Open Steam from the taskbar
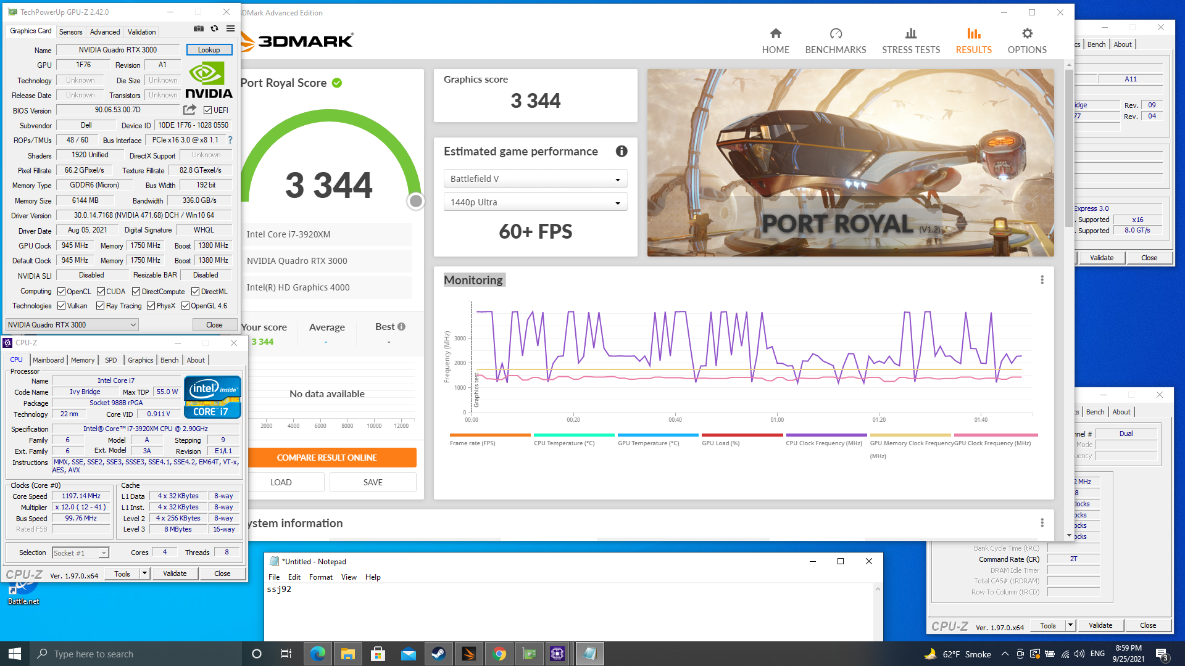1185x666 pixels. click(x=439, y=654)
